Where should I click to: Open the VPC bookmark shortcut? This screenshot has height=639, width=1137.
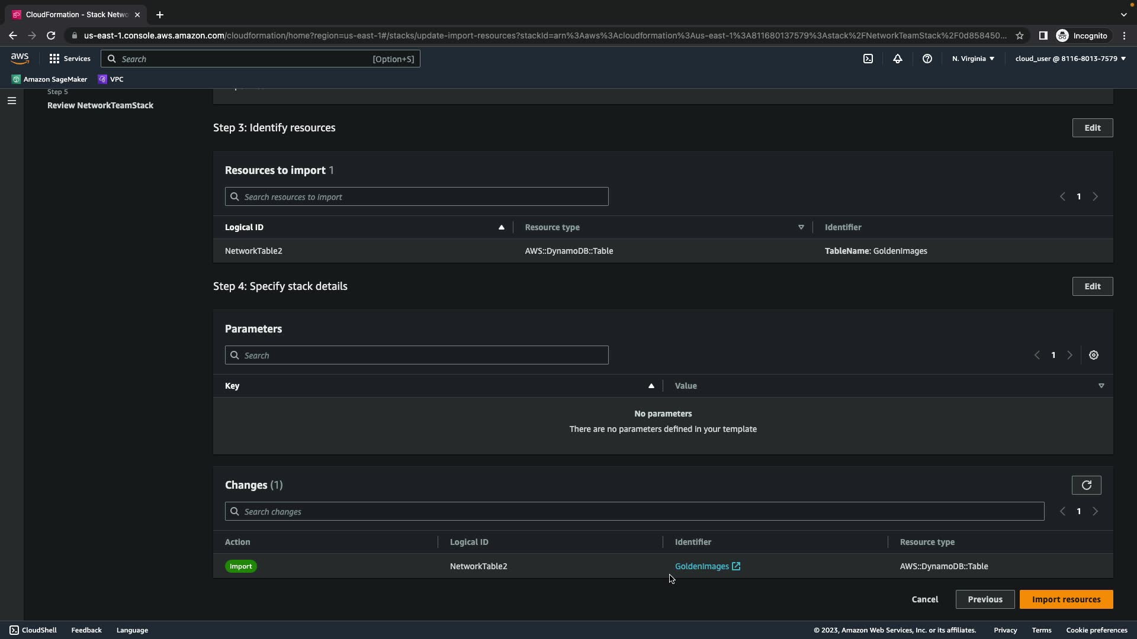[111, 79]
